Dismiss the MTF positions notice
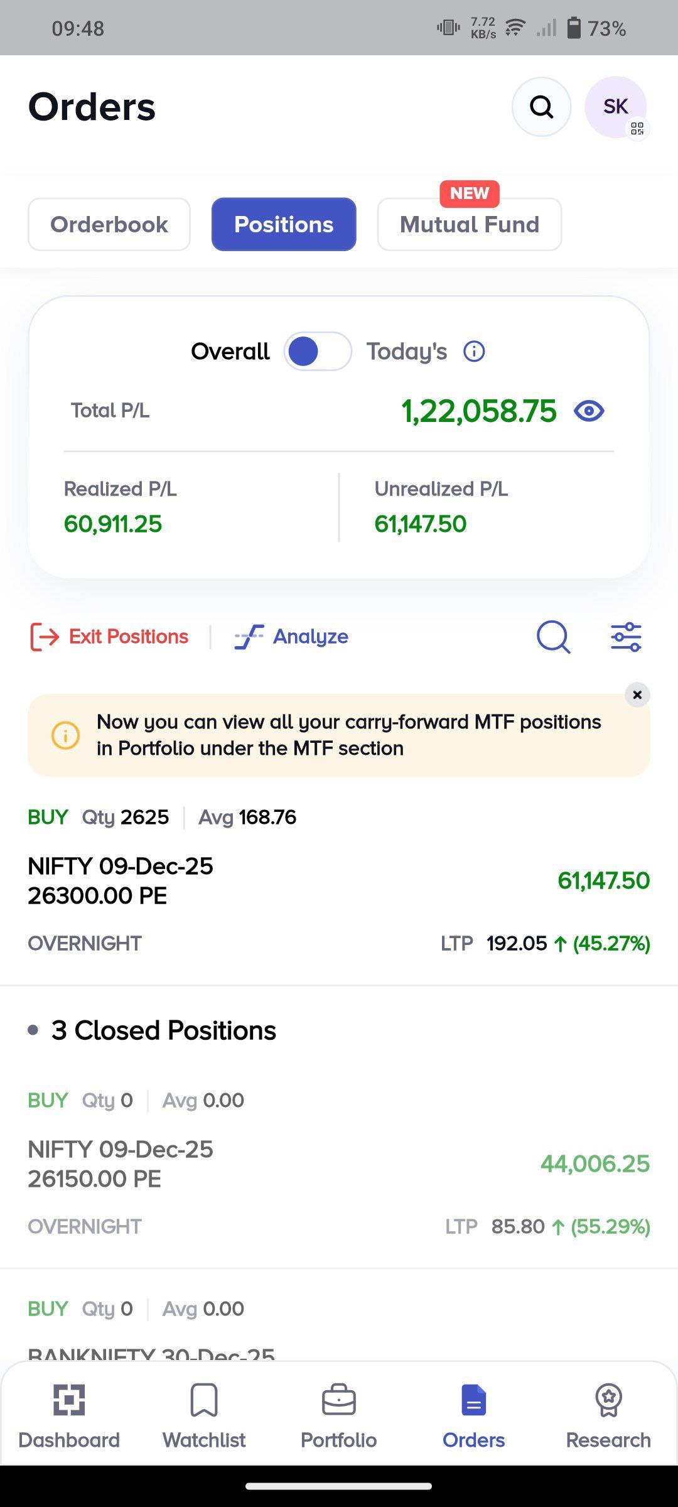This screenshot has width=678, height=1507. (637, 694)
